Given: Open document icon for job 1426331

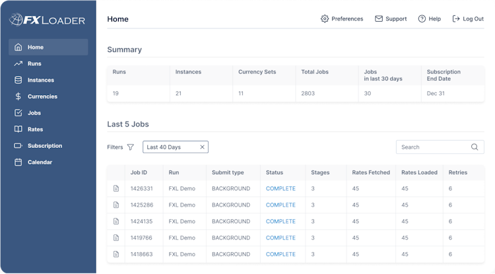Looking at the screenshot, I should click(116, 189).
